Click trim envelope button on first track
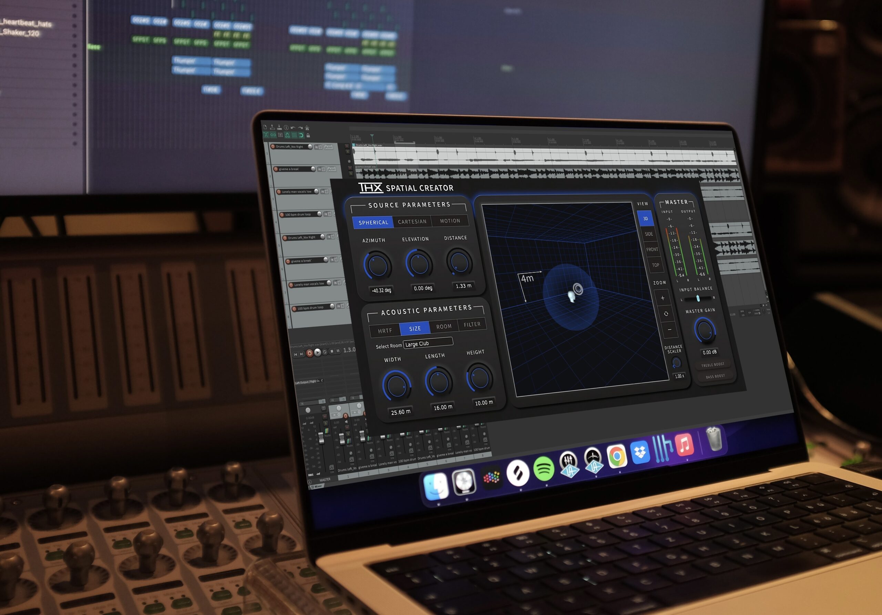The width and height of the screenshot is (882, 615). coord(329,148)
